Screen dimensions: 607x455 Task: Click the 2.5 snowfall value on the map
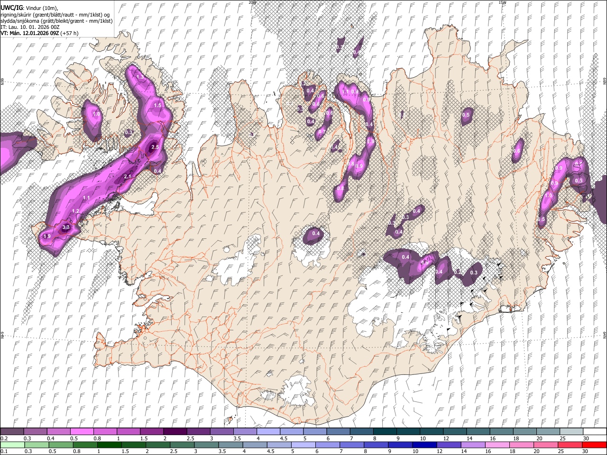(155, 147)
